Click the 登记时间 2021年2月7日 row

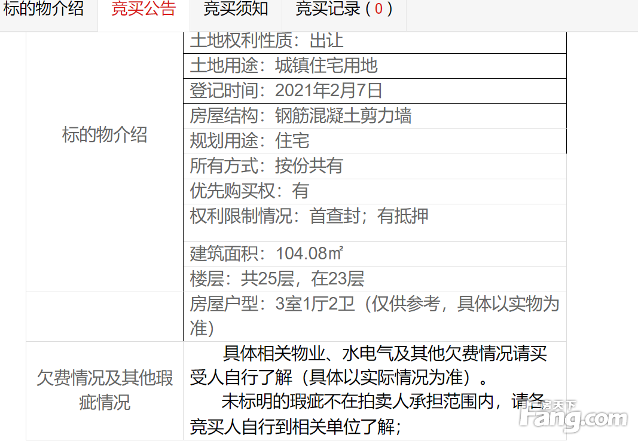click(x=286, y=91)
